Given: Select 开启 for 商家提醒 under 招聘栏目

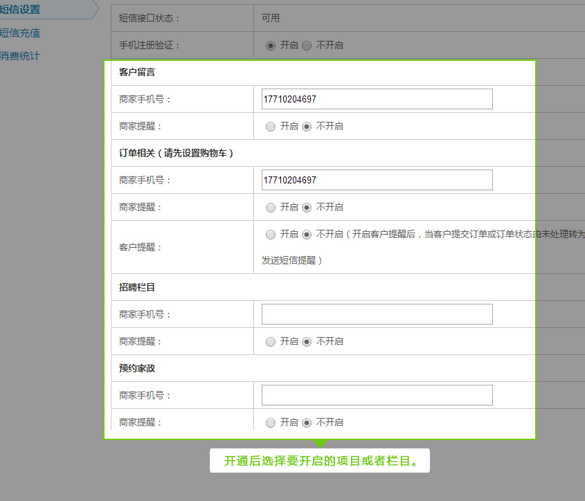Looking at the screenshot, I should [271, 342].
